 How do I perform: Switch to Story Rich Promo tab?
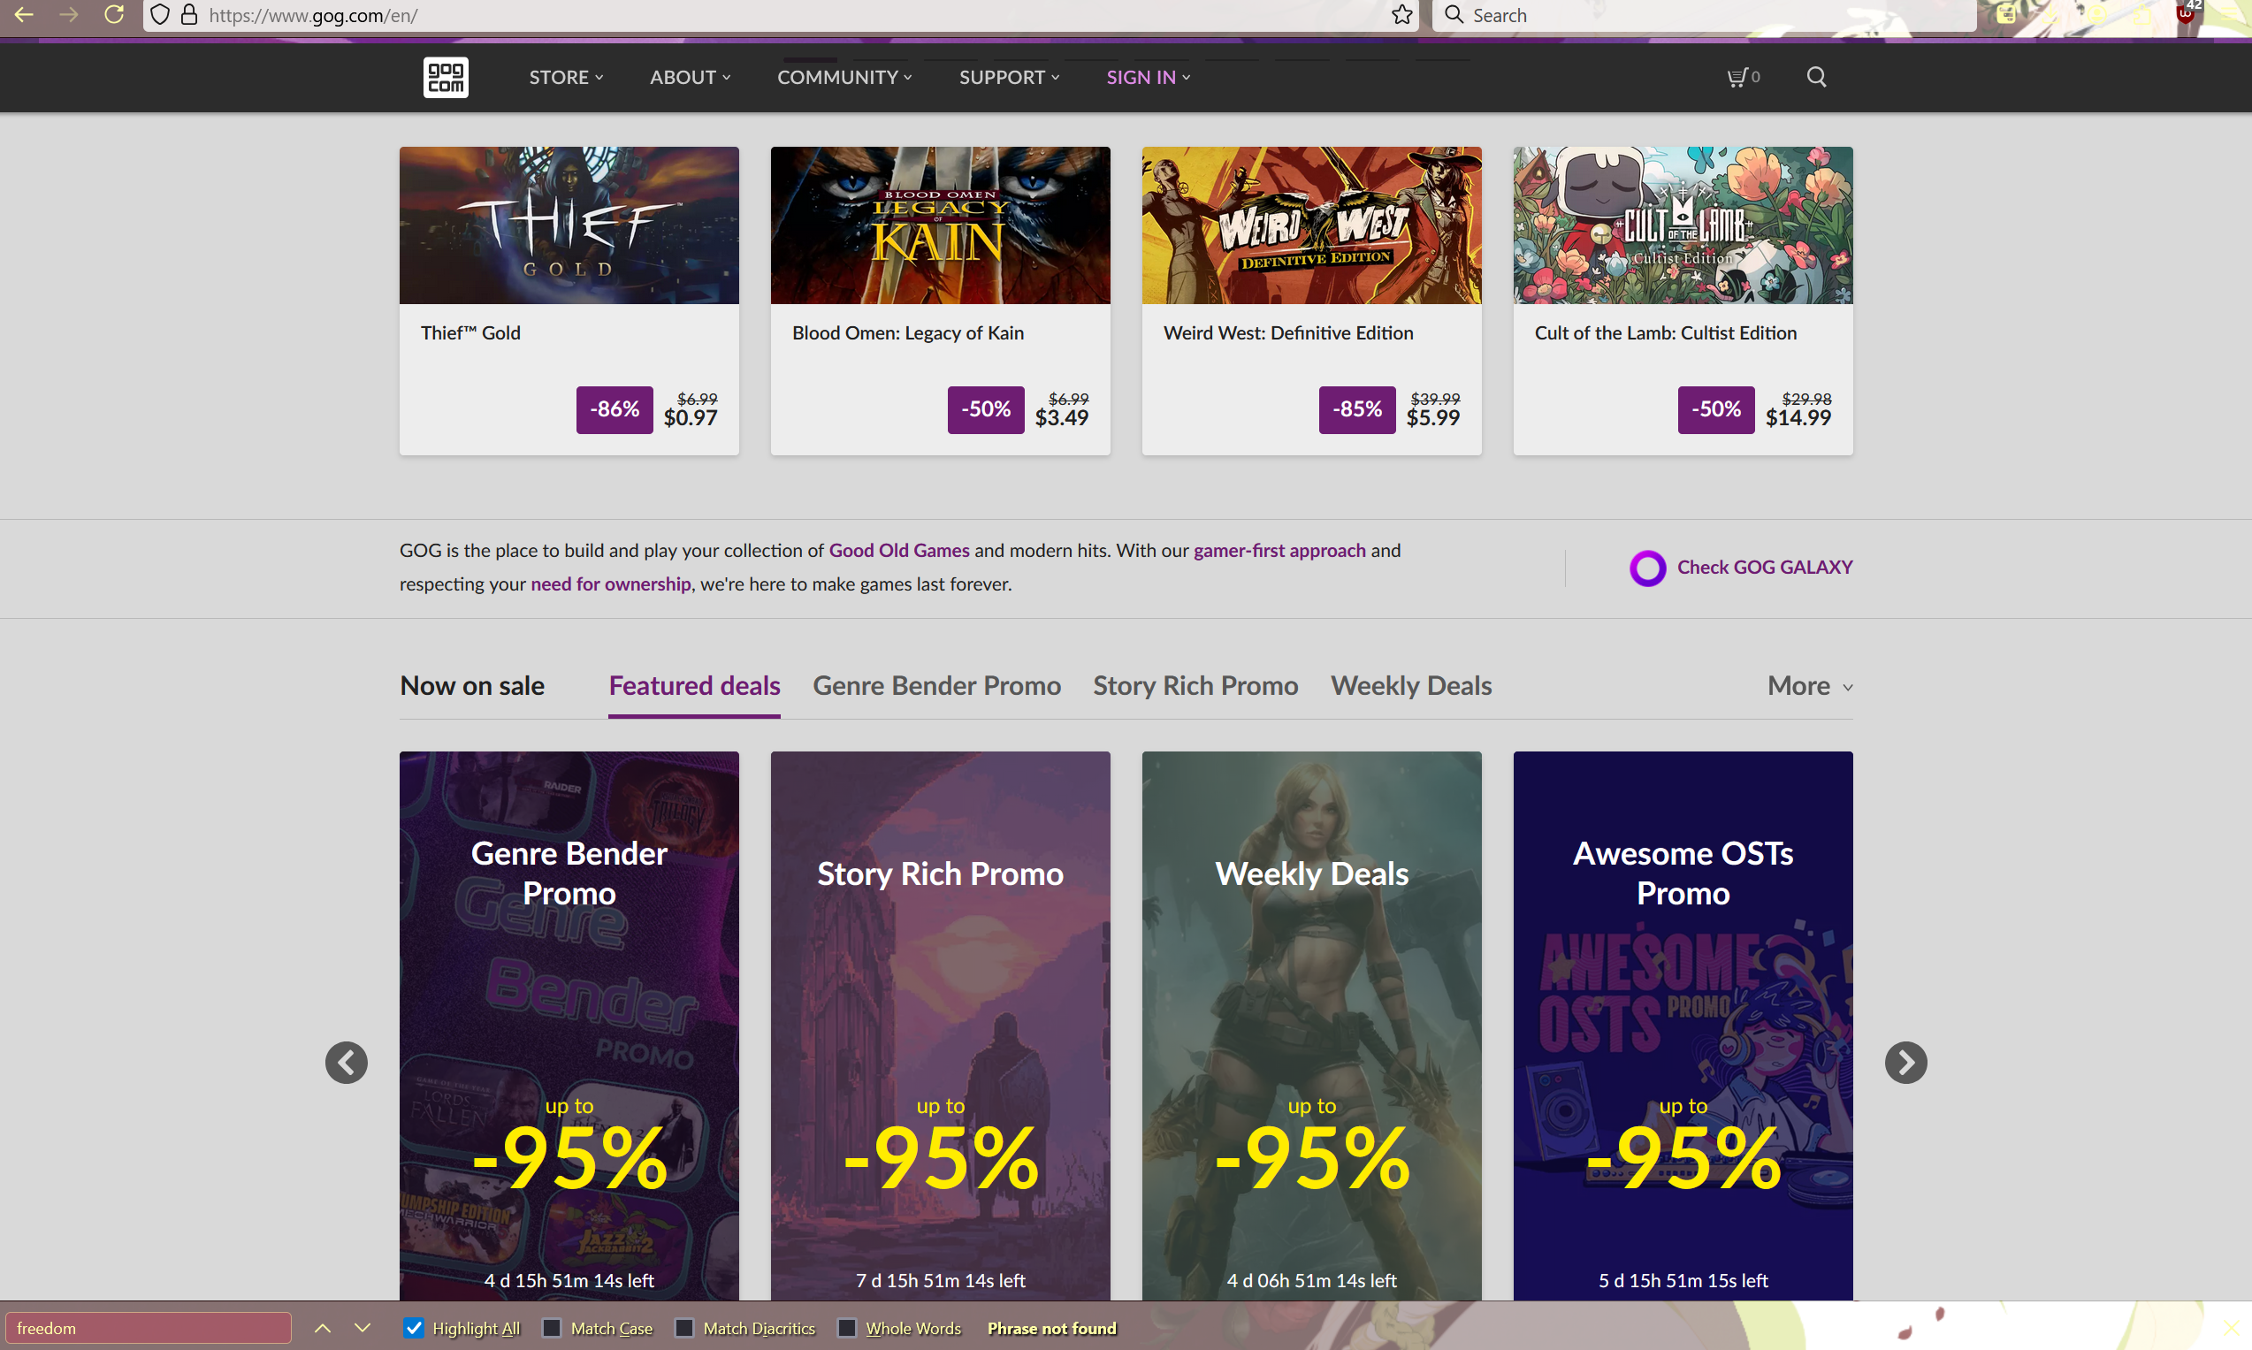[x=1195, y=686]
